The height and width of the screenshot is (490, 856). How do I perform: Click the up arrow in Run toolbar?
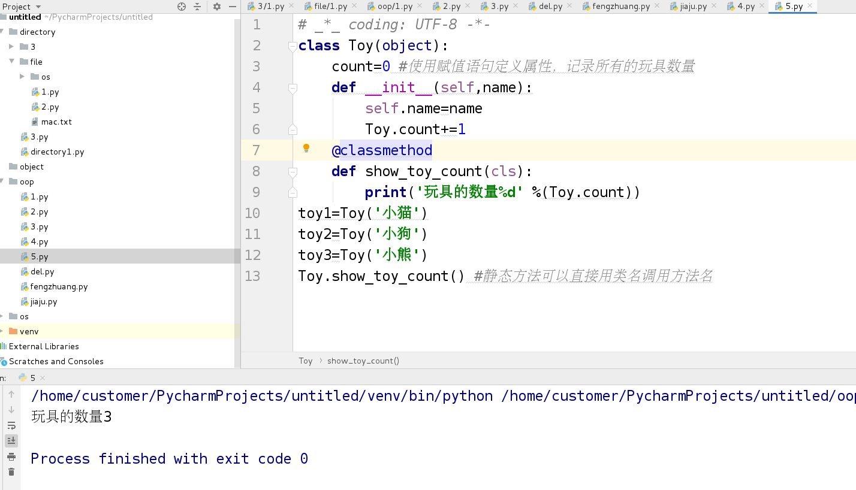[11, 394]
